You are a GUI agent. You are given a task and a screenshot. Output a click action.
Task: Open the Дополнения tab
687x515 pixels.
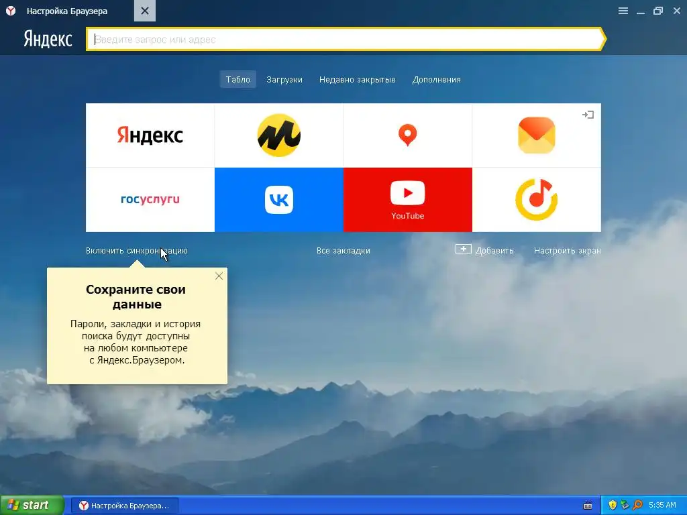436,80
